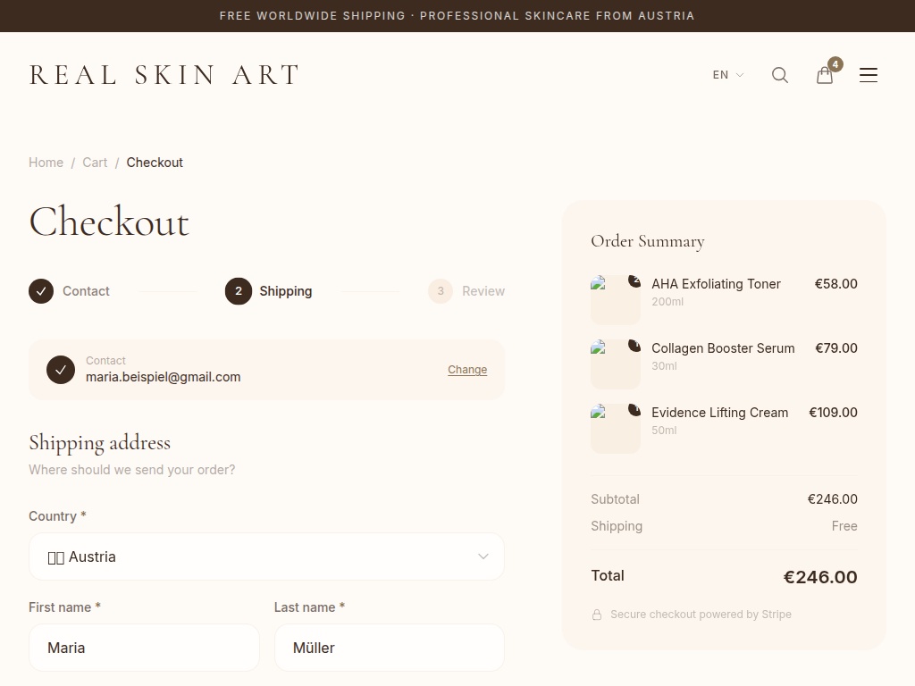Navigate to Cart breadcrumb link
This screenshot has width=915, height=686.
tap(95, 163)
